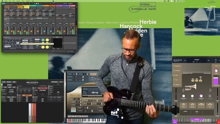Click the second white knob in SWAM's knob row
The height and width of the screenshot is (124, 220).
192,96
